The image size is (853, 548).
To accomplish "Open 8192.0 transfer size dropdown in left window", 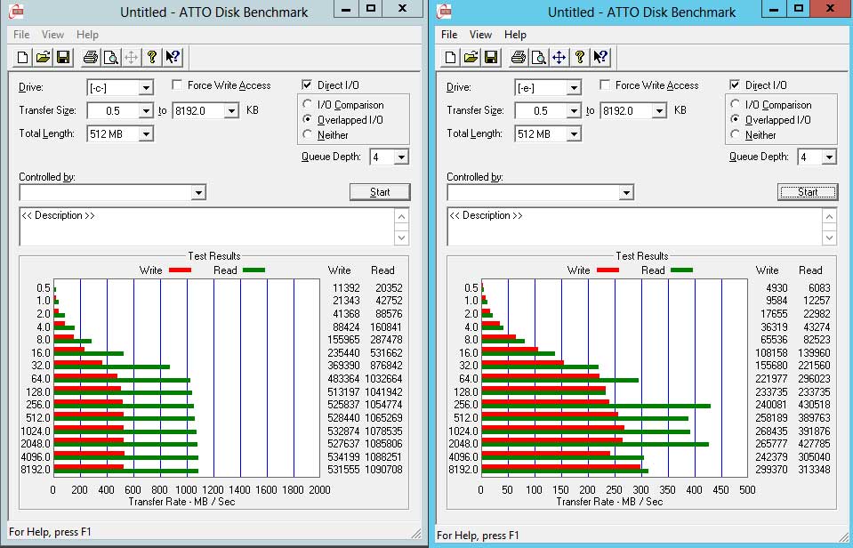I will pyautogui.click(x=231, y=111).
